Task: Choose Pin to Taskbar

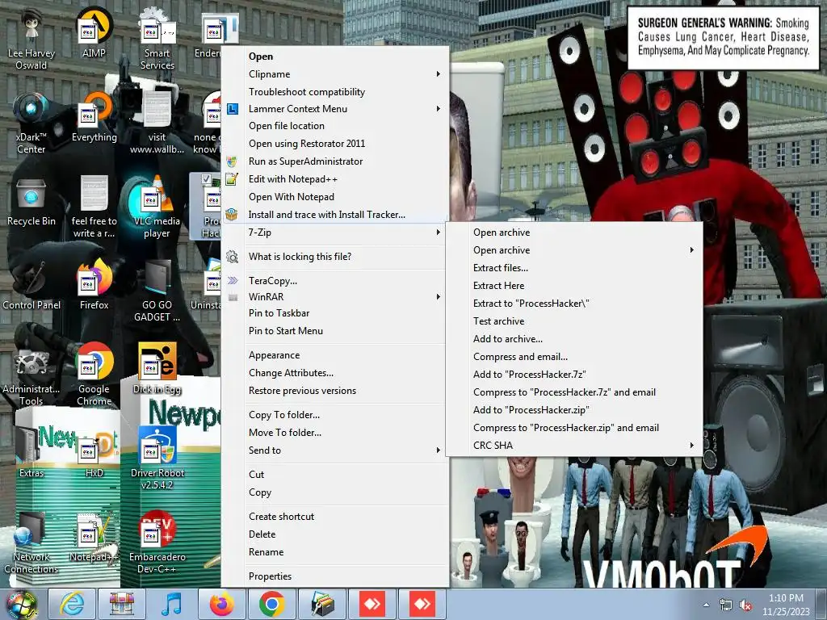Action: (336, 313)
